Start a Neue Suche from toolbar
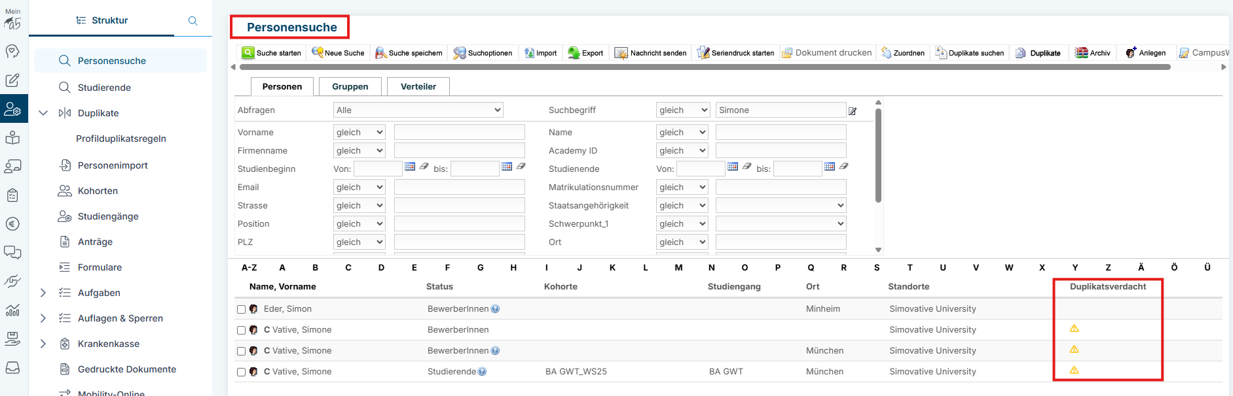Image resolution: width=1233 pixels, height=396 pixels. (x=318, y=53)
